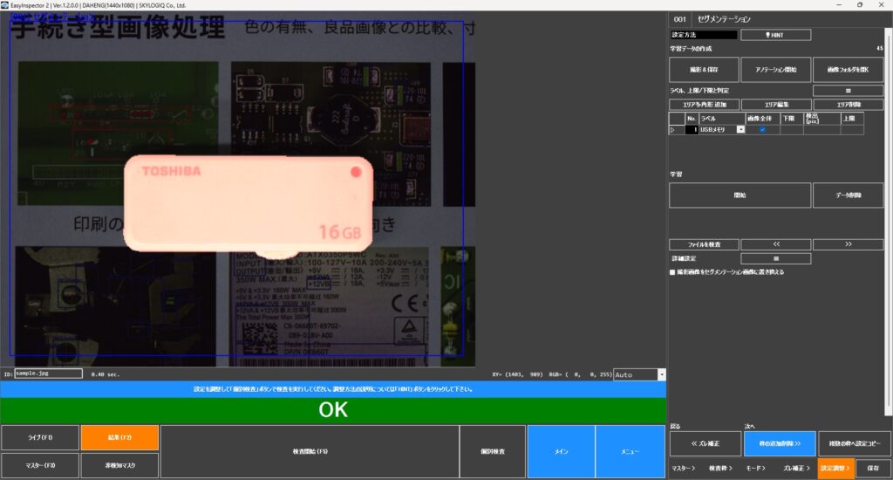This screenshot has width=893, height=480.
Task: Switch to the ズレ補正 > step tab
Action: point(796,468)
